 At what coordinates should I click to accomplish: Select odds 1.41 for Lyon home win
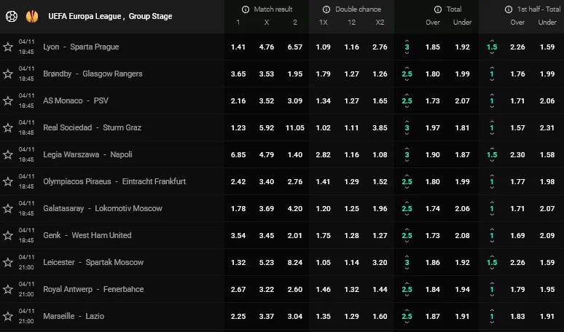238,47
